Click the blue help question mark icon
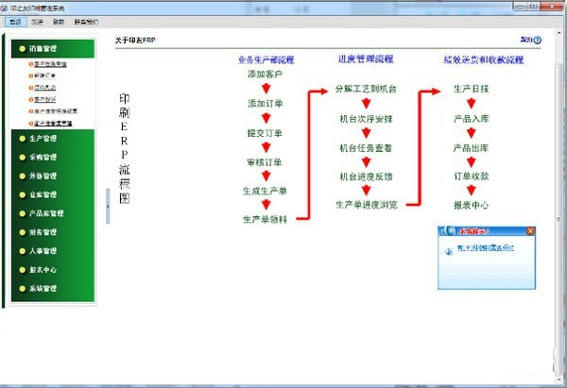This screenshot has height=388, width=567. (x=538, y=40)
